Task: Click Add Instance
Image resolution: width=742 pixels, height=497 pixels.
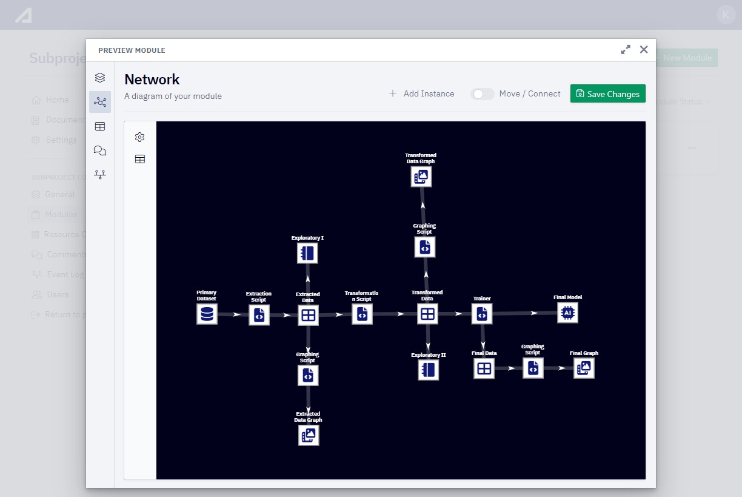Action: click(422, 93)
